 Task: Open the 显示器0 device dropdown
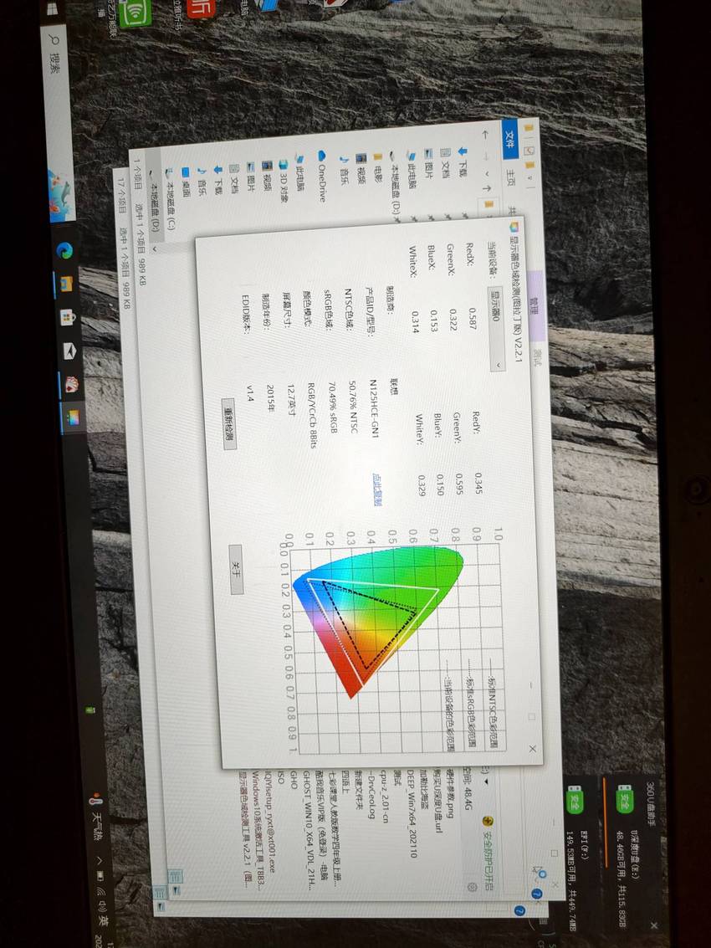(496, 328)
